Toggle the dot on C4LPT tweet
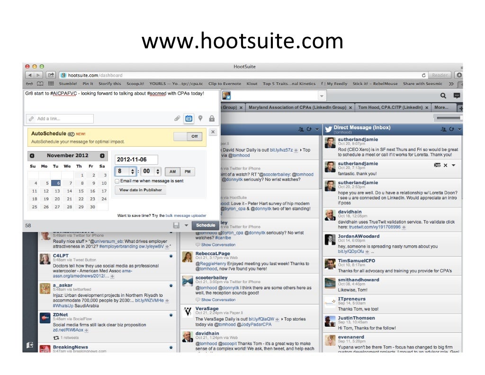The image size is (485, 375). click(x=171, y=256)
